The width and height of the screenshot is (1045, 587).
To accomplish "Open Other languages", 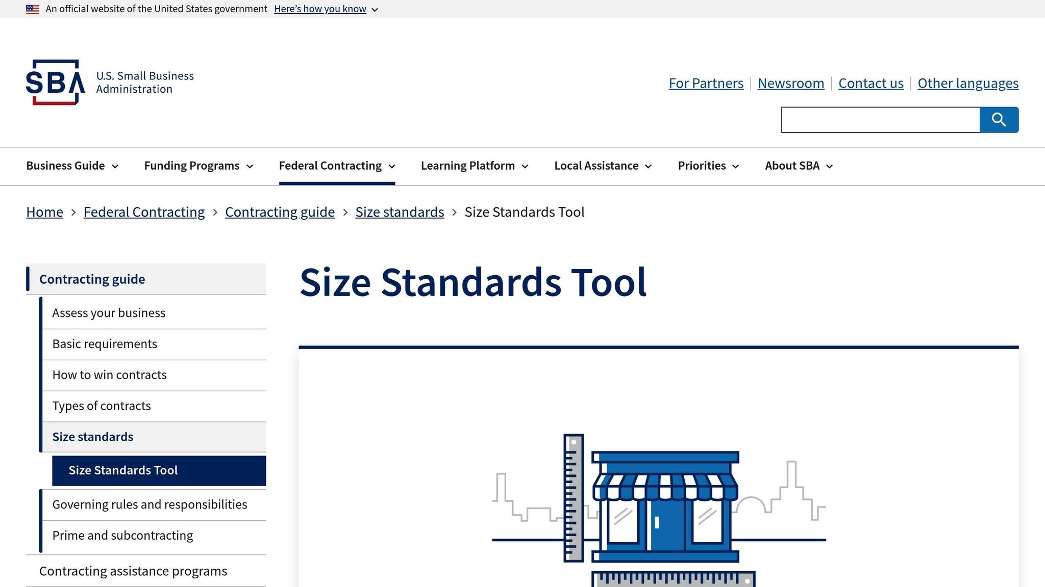I will pos(967,83).
